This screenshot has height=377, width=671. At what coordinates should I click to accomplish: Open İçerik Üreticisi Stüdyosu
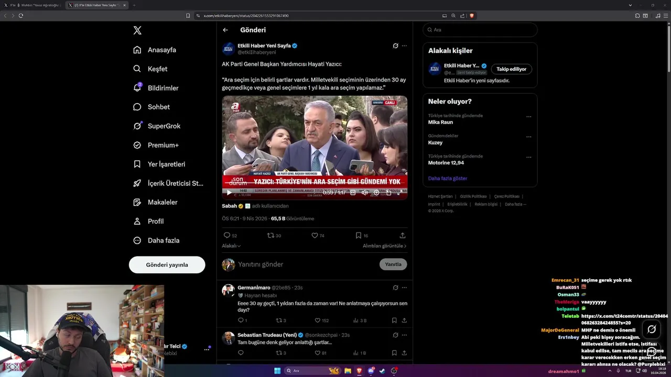(168, 183)
